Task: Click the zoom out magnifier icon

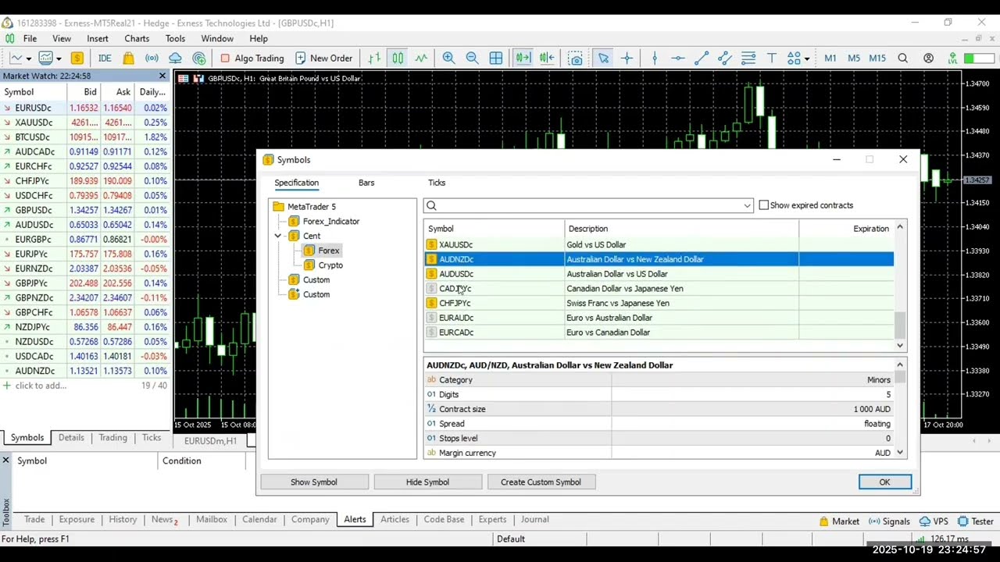Action: (x=472, y=59)
